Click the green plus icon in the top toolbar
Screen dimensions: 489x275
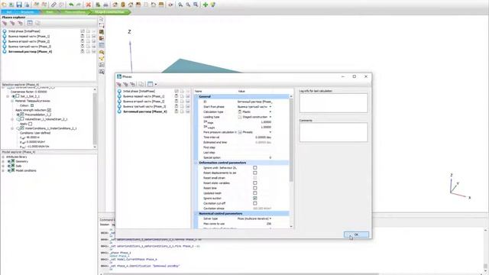click(206, 5)
